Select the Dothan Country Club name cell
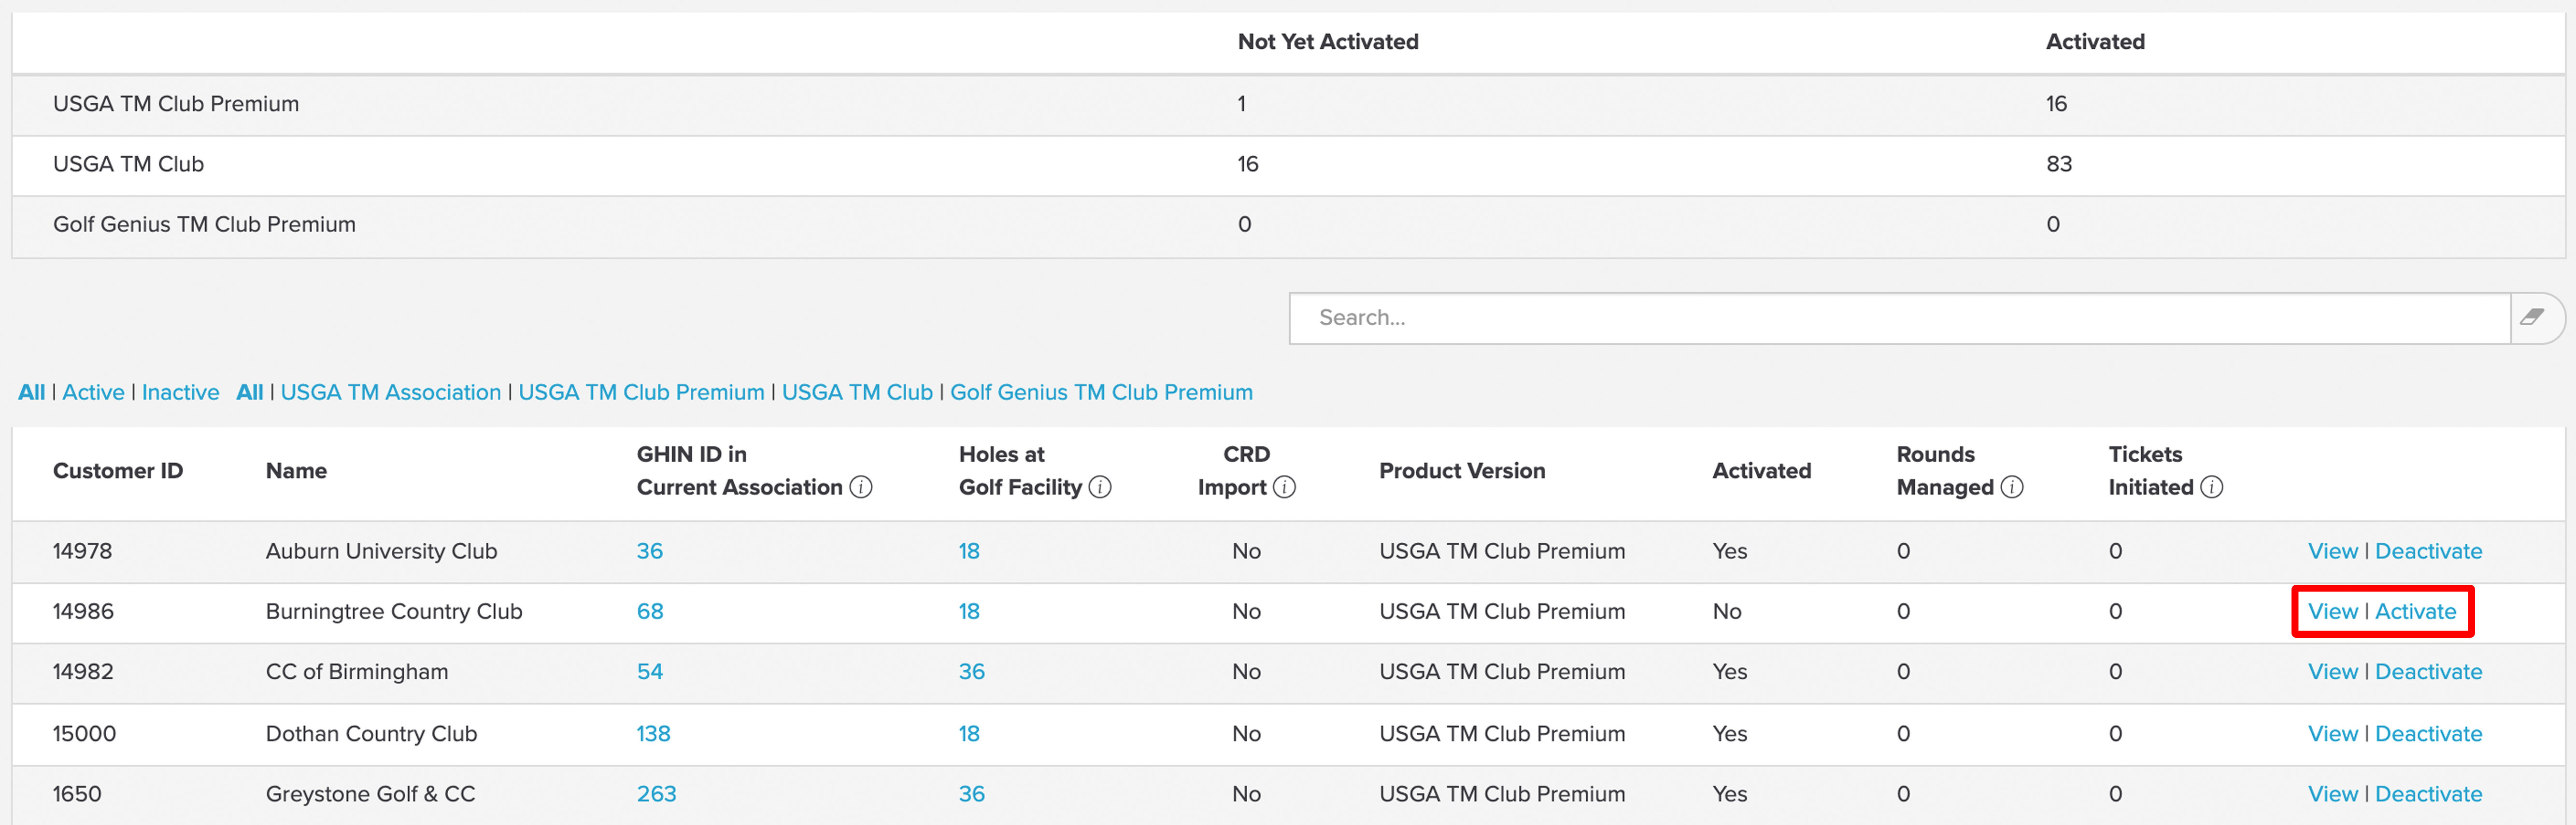Image resolution: width=2576 pixels, height=825 pixels. 371,734
